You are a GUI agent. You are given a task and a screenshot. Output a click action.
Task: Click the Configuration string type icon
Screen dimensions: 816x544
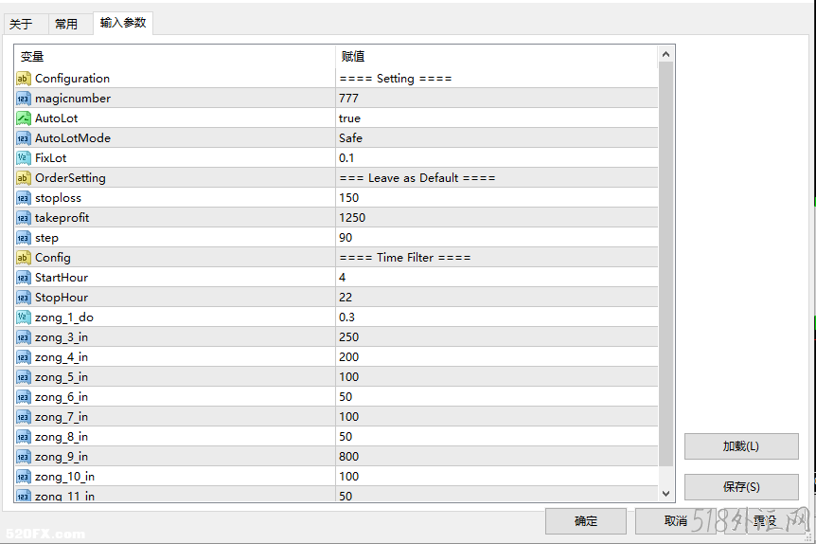coord(24,79)
